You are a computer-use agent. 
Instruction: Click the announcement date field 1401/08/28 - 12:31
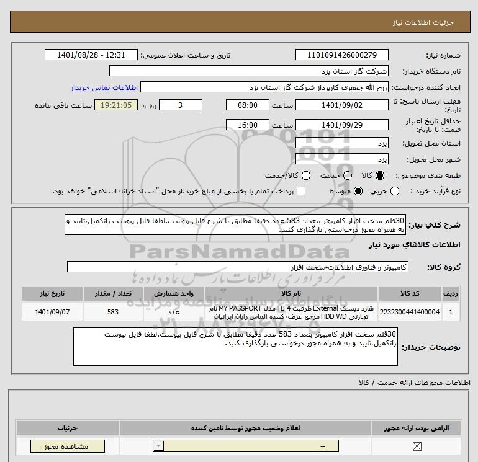pyautogui.click(x=91, y=55)
